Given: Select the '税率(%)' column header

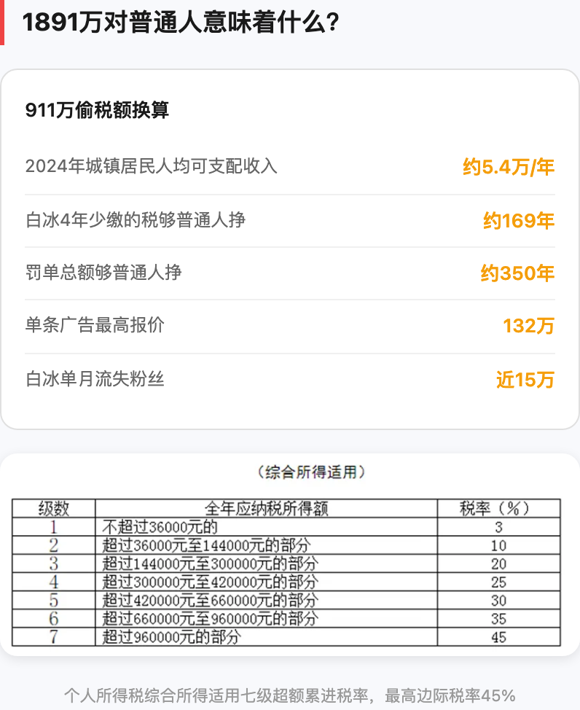Looking at the screenshot, I should pos(498,508).
